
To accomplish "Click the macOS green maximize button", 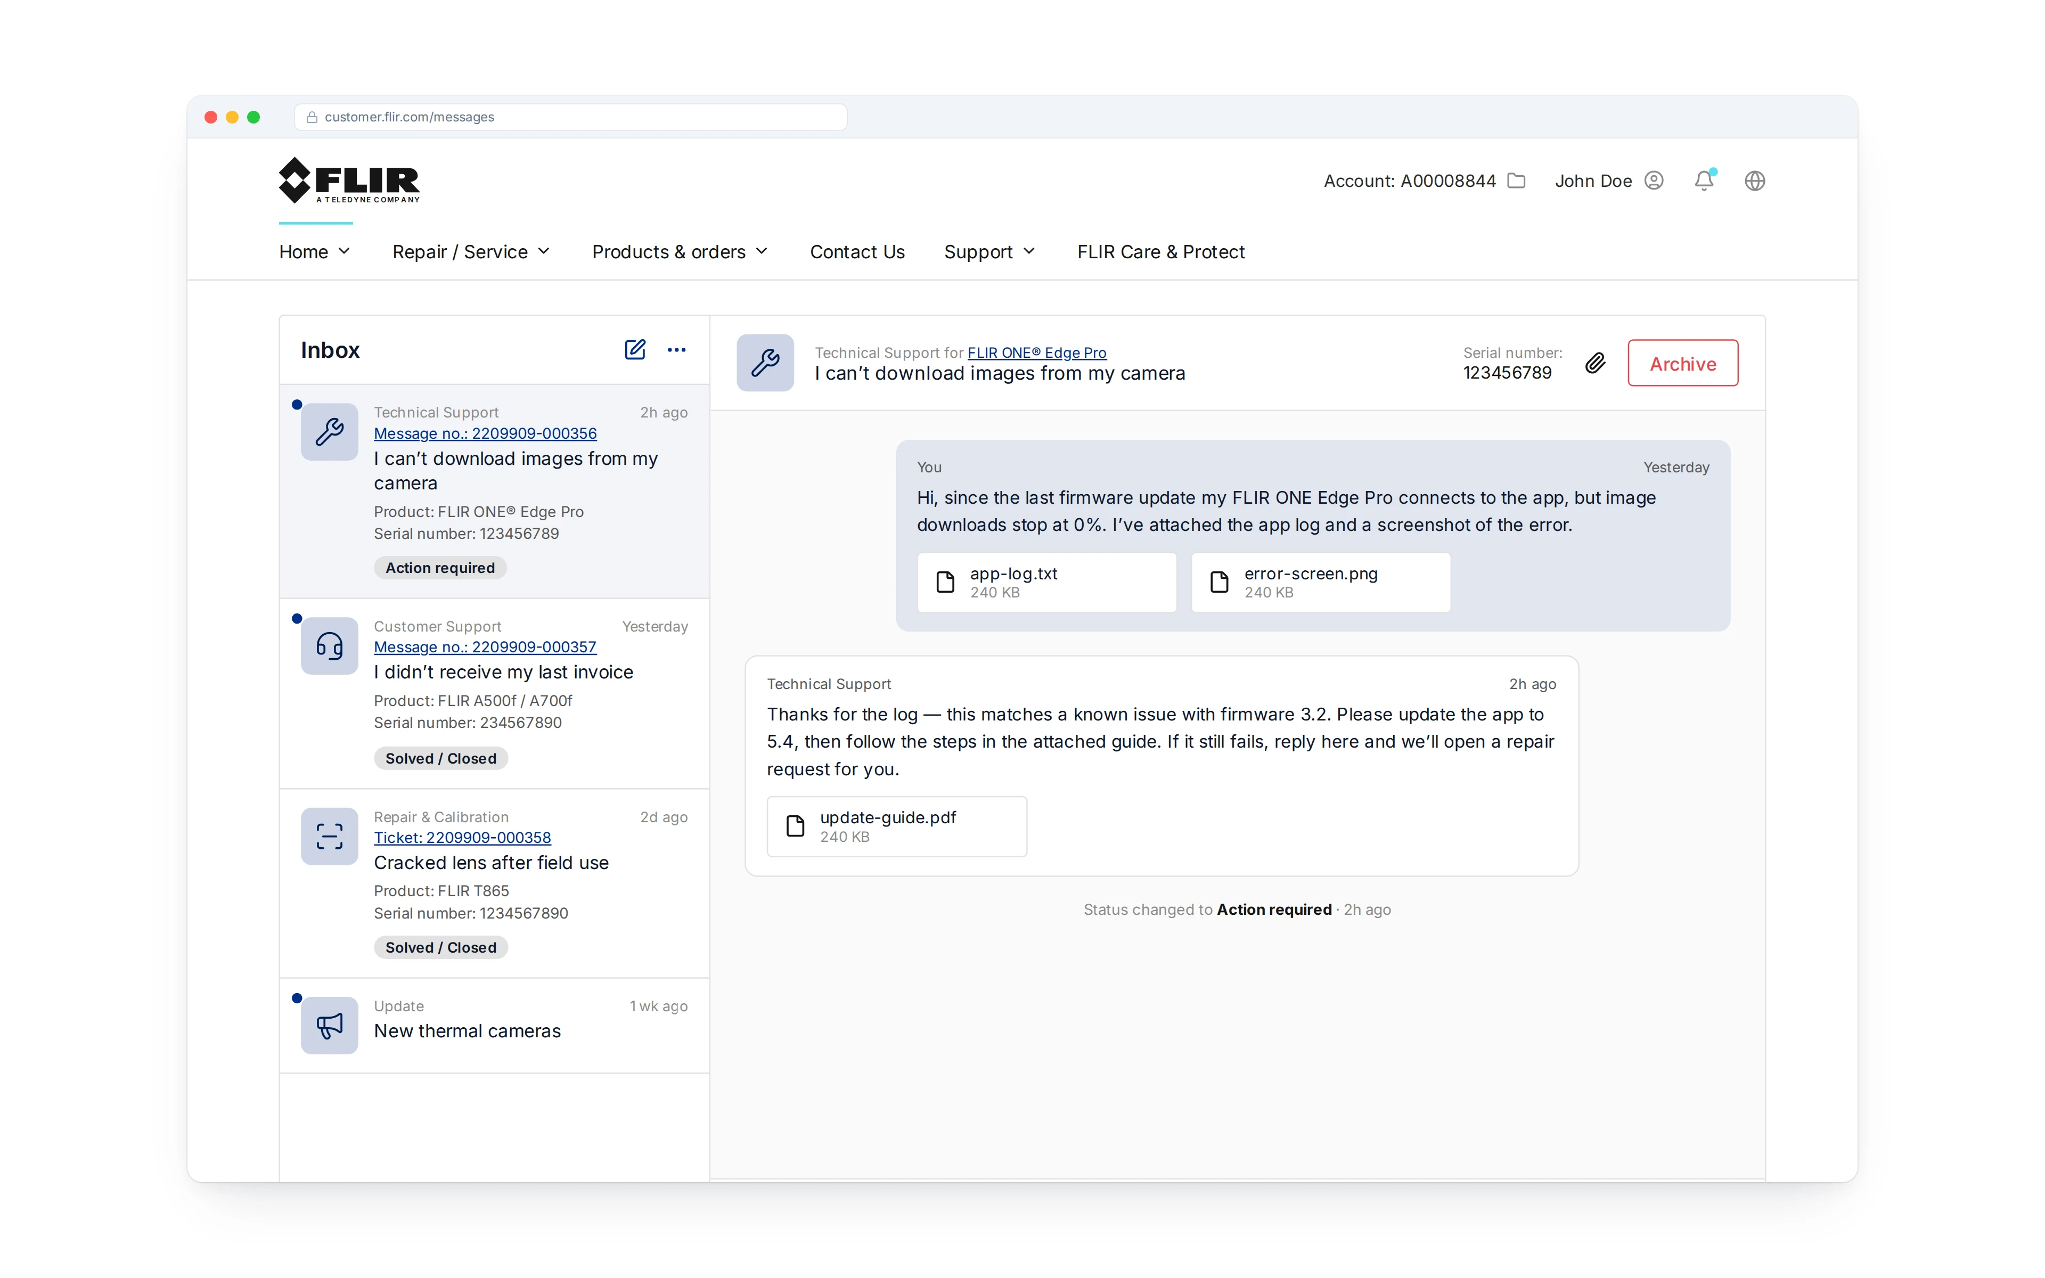I will tap(253, 118).
